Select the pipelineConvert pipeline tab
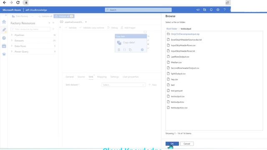This screenshot has width=267, height=150. coord(74,22)
